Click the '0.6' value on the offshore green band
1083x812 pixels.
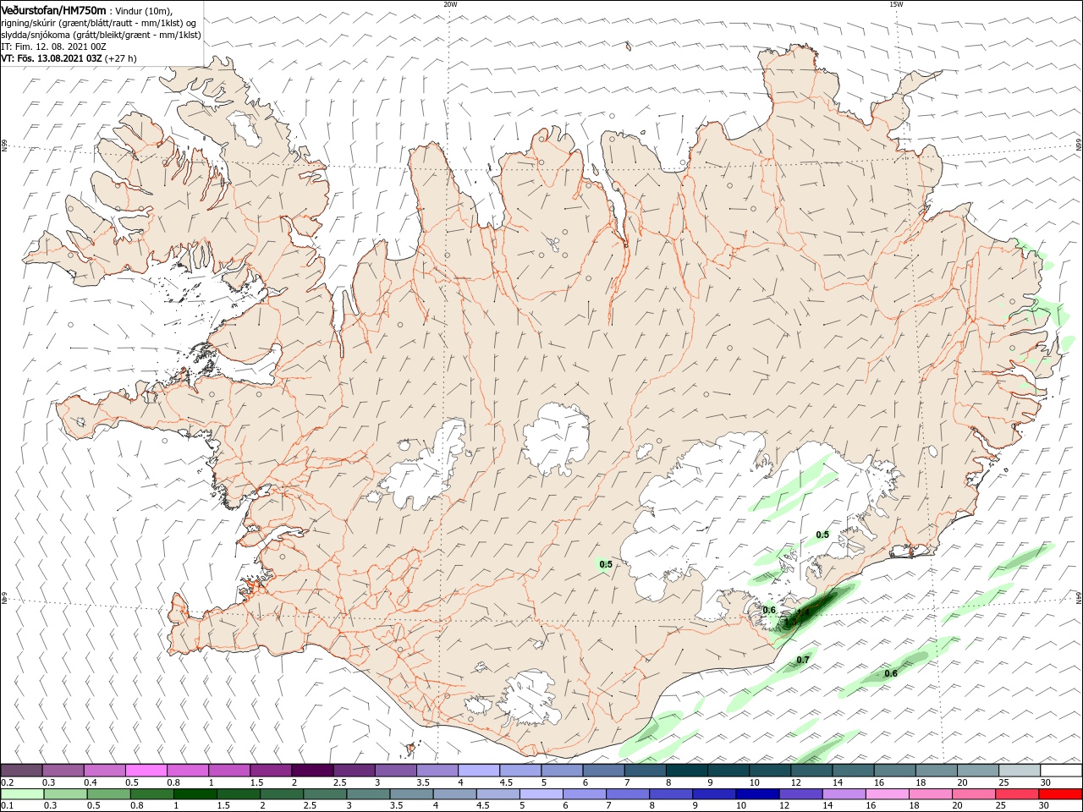[891, 673]
